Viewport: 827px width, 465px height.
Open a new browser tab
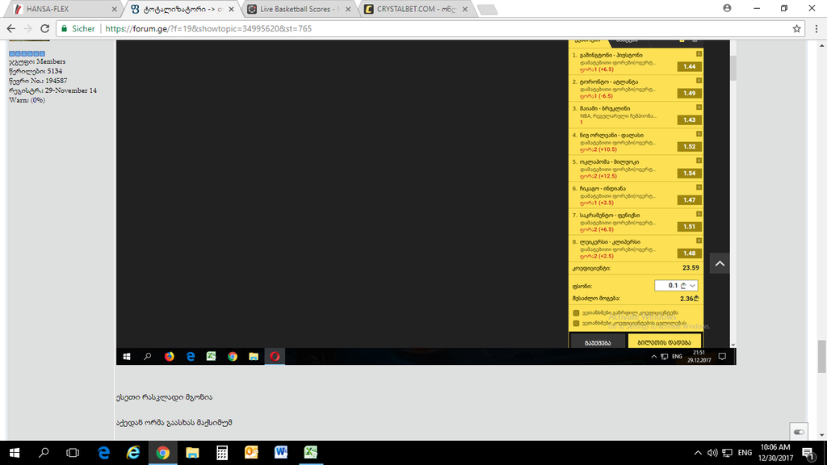tap(487, 10)
